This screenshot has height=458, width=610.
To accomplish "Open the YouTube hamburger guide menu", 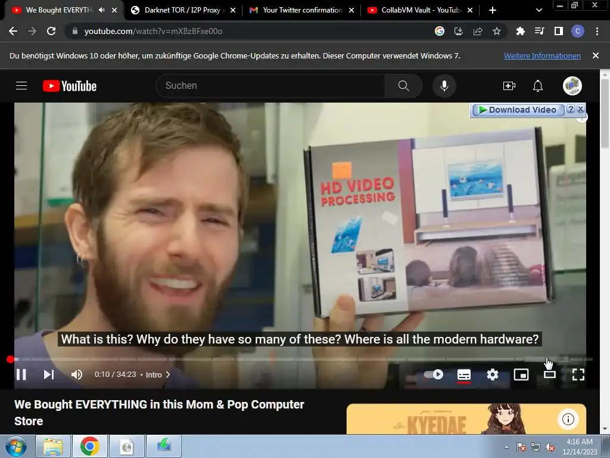I will tap(21, 86).
